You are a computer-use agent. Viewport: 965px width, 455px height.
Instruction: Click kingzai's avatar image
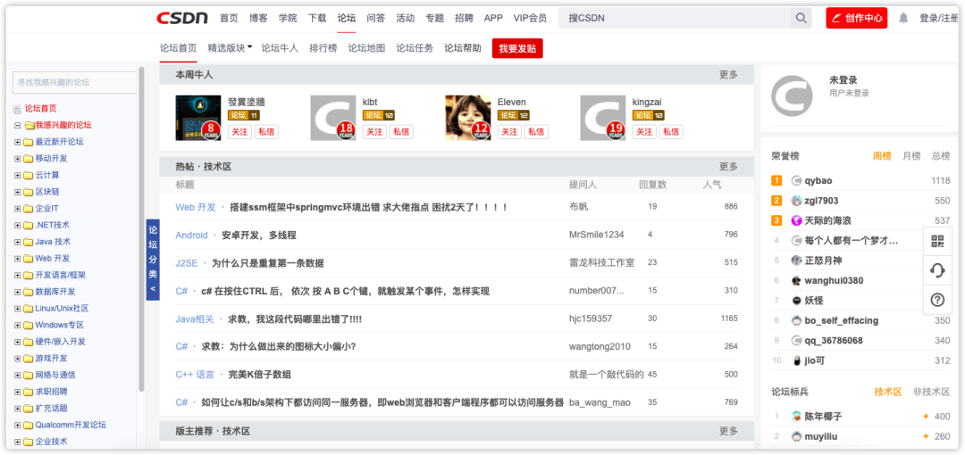coord(602,118)
